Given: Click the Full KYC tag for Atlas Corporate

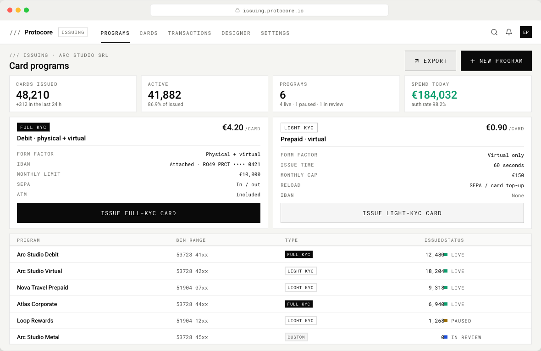Looking at the screenshot, I should [299, 304].
